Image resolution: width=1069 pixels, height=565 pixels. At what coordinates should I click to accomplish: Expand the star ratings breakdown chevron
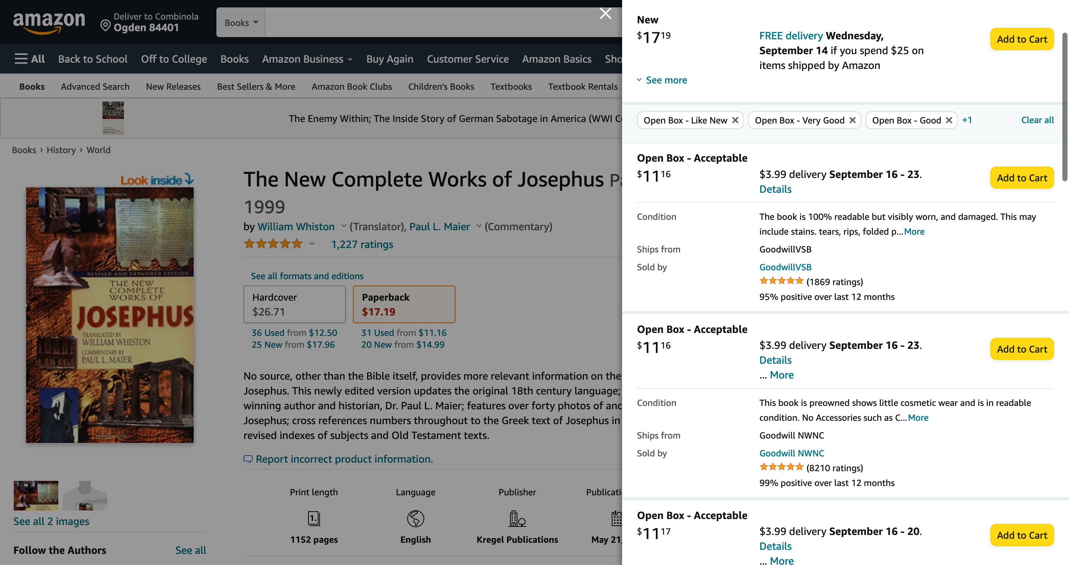tap(312, 244)
